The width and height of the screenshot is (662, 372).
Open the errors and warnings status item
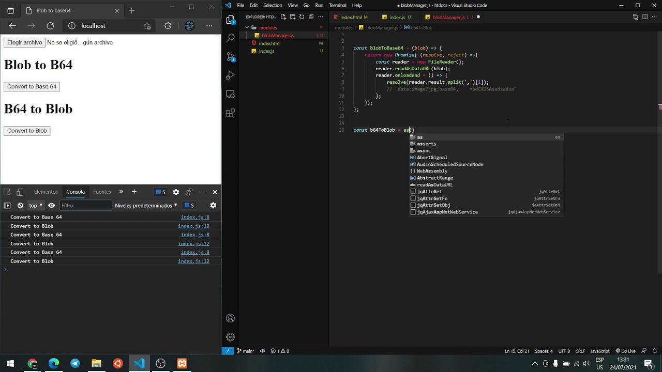(280, 351)
